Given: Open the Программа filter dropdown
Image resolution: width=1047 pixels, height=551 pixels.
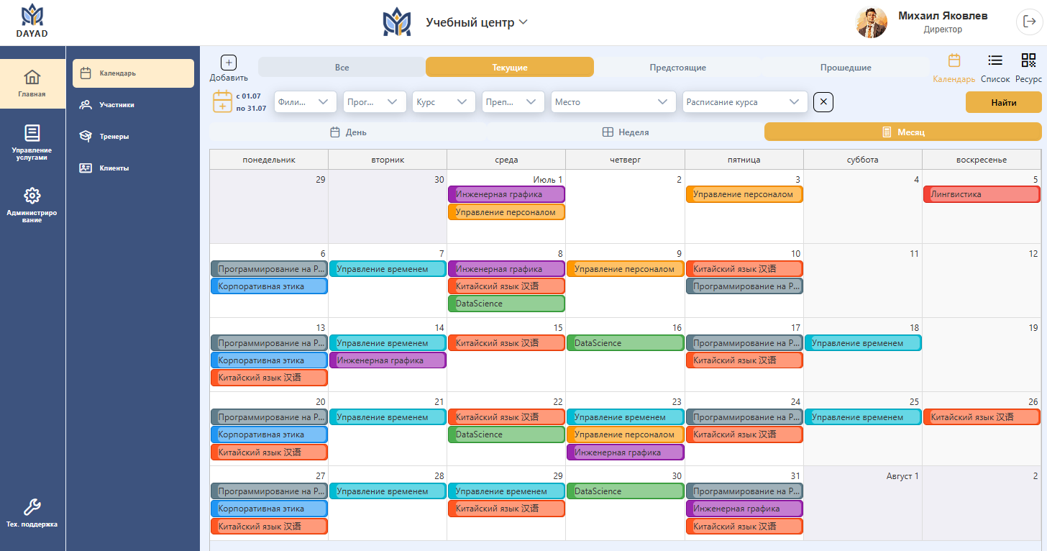Looking at the screenshot, I should (x=375, y=102).
